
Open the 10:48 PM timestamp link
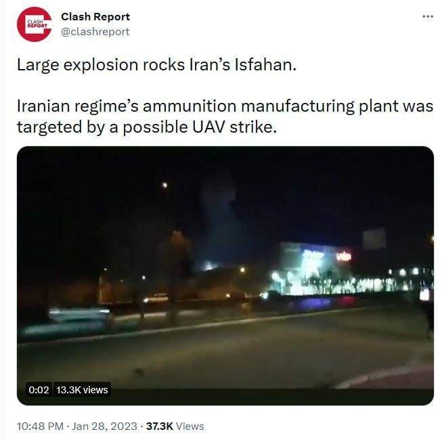click(x=40, y=426)
